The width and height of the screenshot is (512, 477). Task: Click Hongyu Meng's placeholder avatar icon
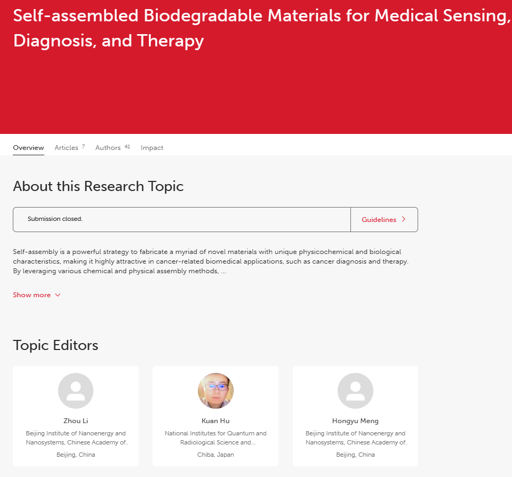(x=355, y=391)
